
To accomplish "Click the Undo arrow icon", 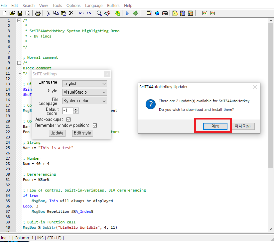I will point(81,13).
